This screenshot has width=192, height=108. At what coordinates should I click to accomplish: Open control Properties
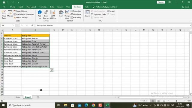76,11
